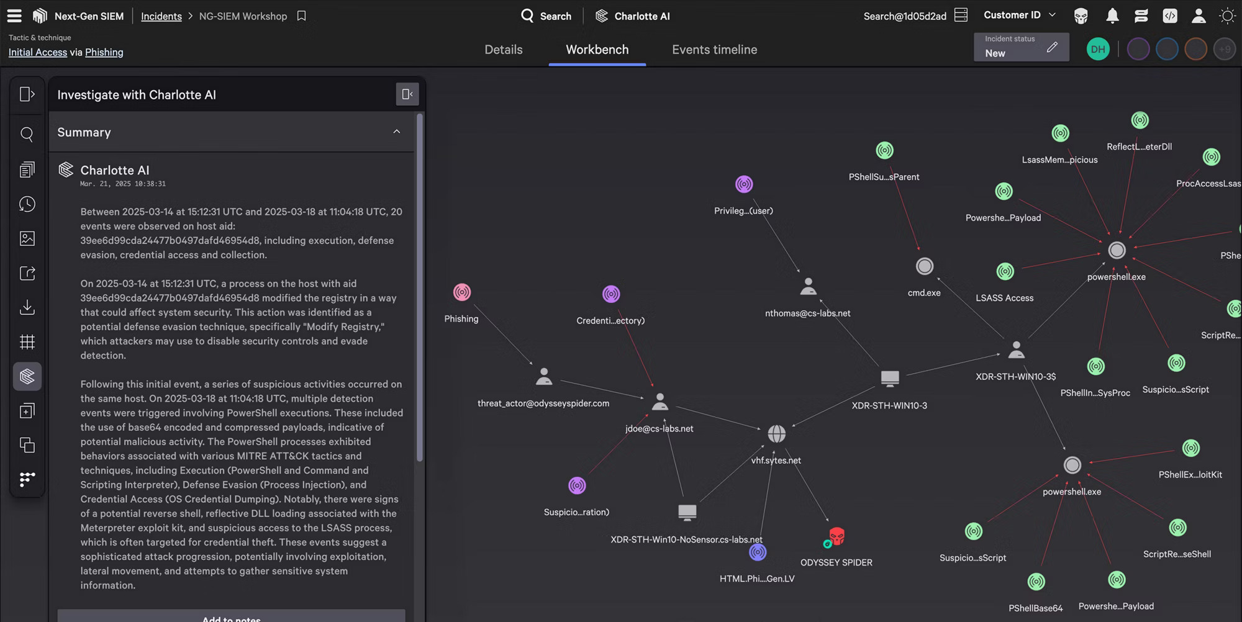The image size is (1242, 622).
Task: Click the adversary mask icon in header
Action: 1081,16
